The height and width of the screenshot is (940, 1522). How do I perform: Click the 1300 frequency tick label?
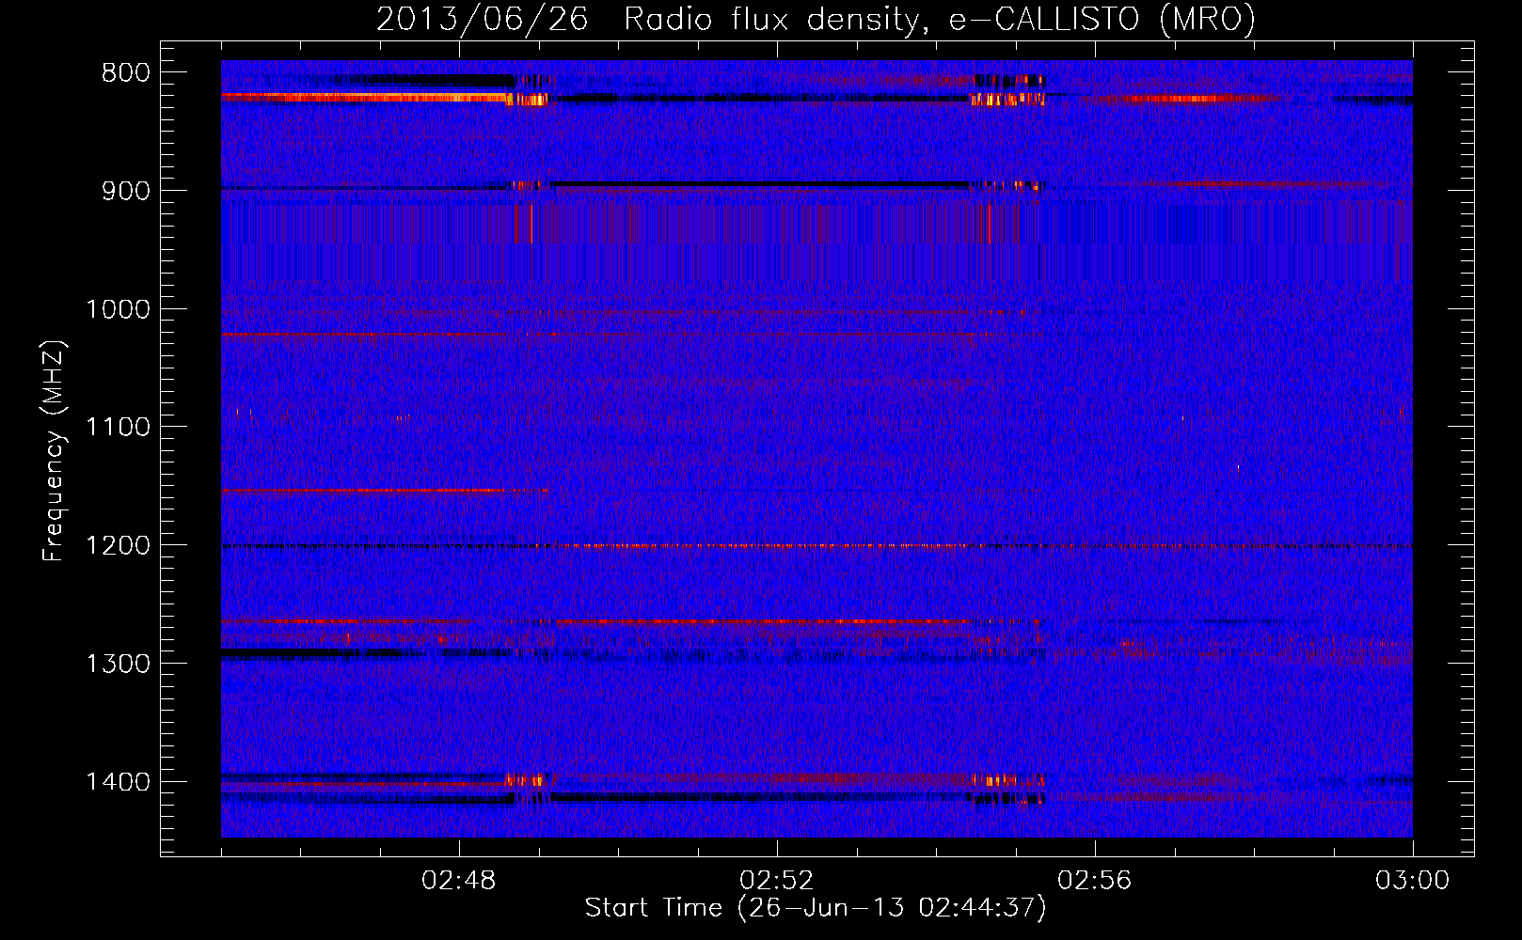[x=118, y=664]
